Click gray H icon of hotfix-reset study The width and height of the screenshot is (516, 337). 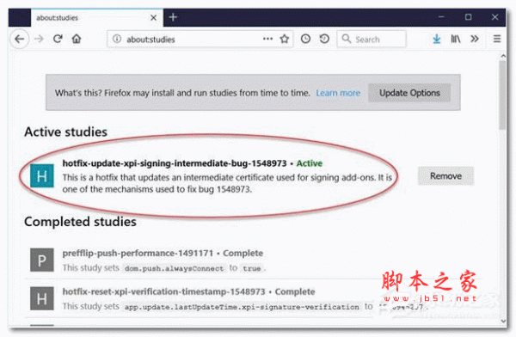(42, 298)
